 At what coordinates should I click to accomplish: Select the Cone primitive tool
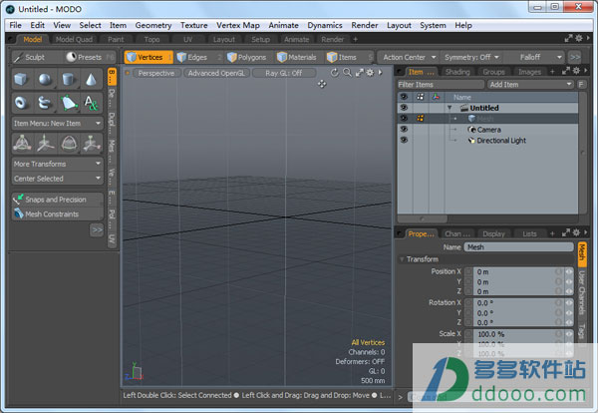tap(91, 79)
